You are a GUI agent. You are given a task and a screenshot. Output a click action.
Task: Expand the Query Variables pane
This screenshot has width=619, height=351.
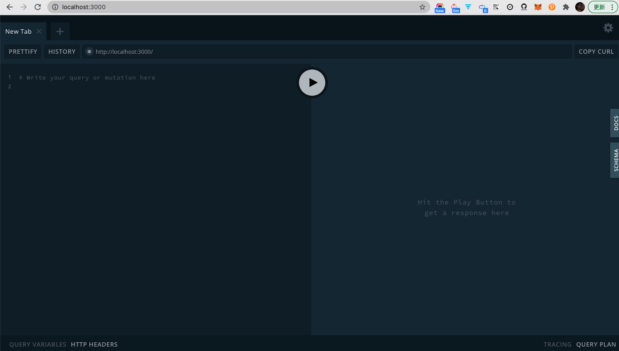point(38,344)
